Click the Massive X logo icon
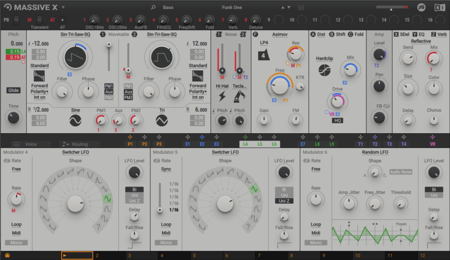Screen dimensions: 450x260 (8, 7)
